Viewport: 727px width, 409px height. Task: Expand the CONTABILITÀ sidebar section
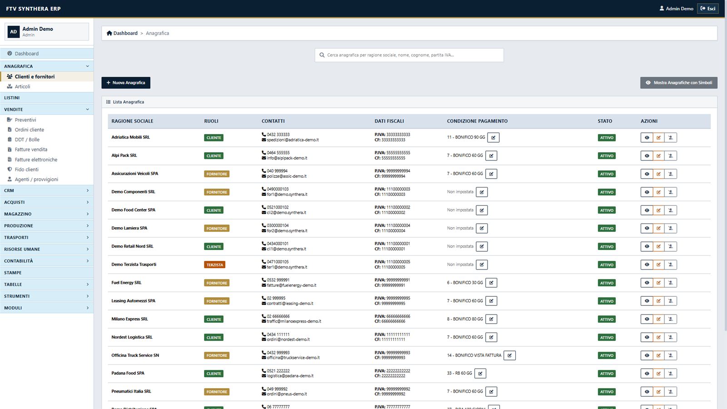tap(47, 261)
